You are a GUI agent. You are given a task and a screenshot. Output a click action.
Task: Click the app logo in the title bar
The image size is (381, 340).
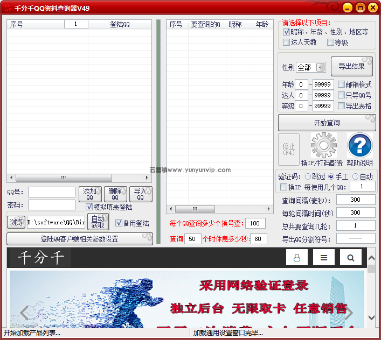(x=8, y=8)
